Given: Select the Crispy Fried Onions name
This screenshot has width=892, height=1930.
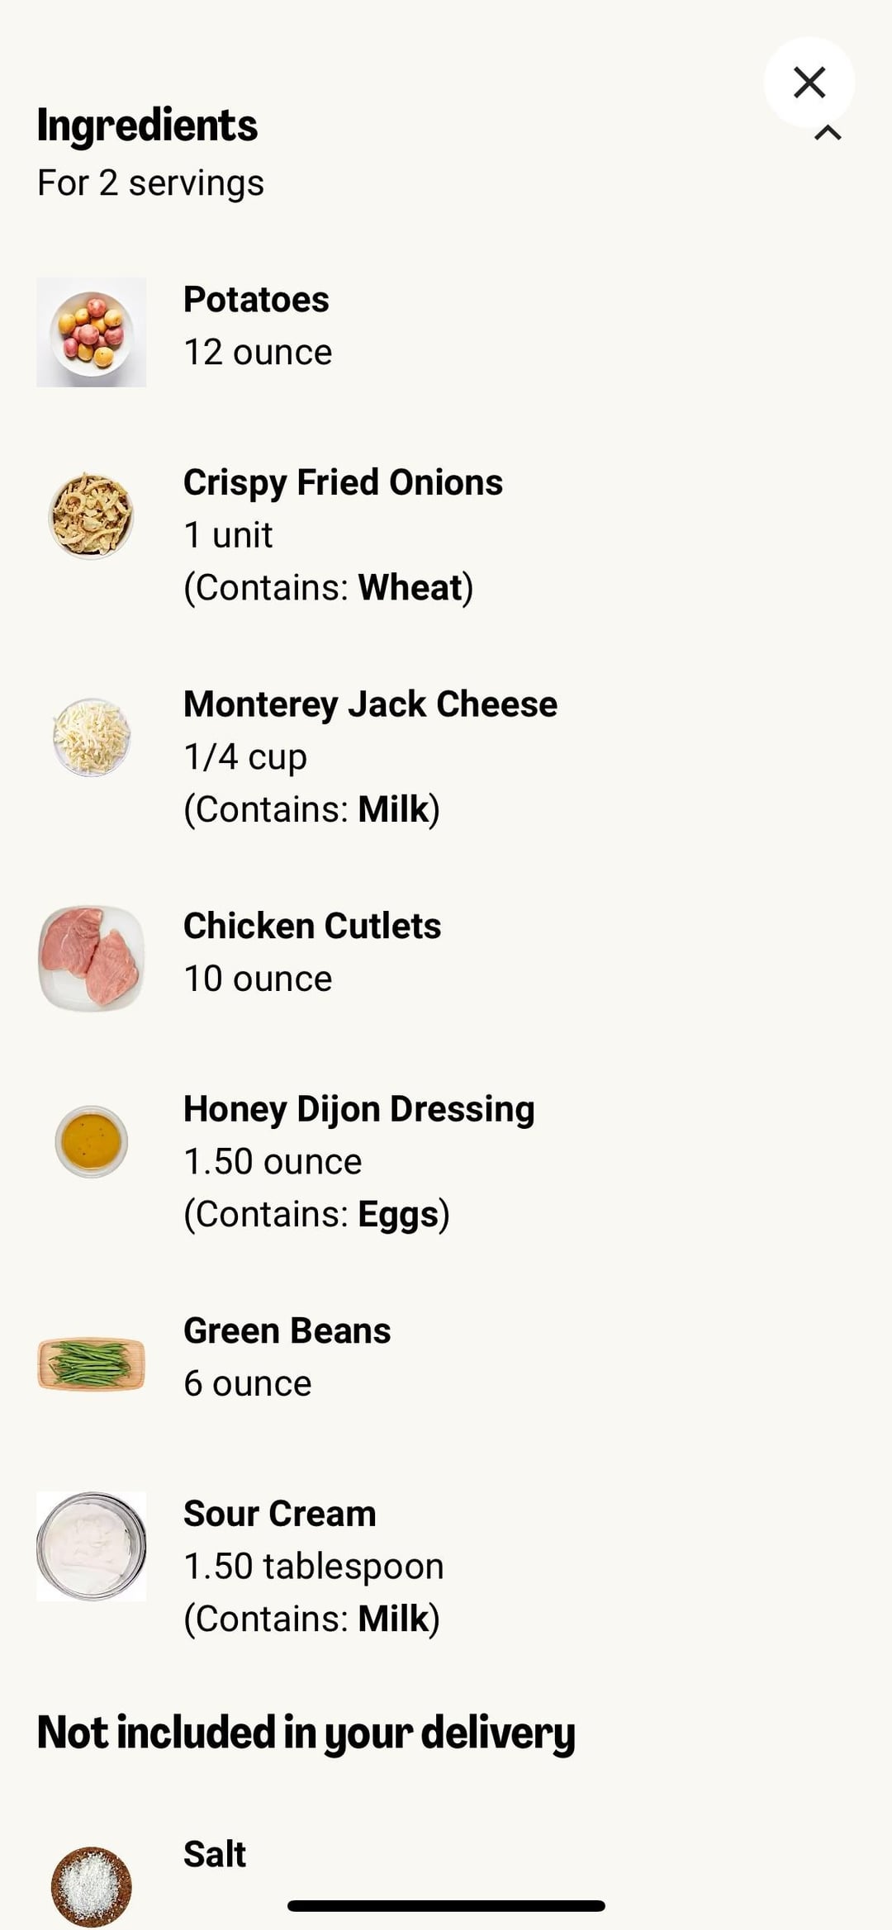Looking at the screenshot, I should pyautogui.click(x=343, y=482).
